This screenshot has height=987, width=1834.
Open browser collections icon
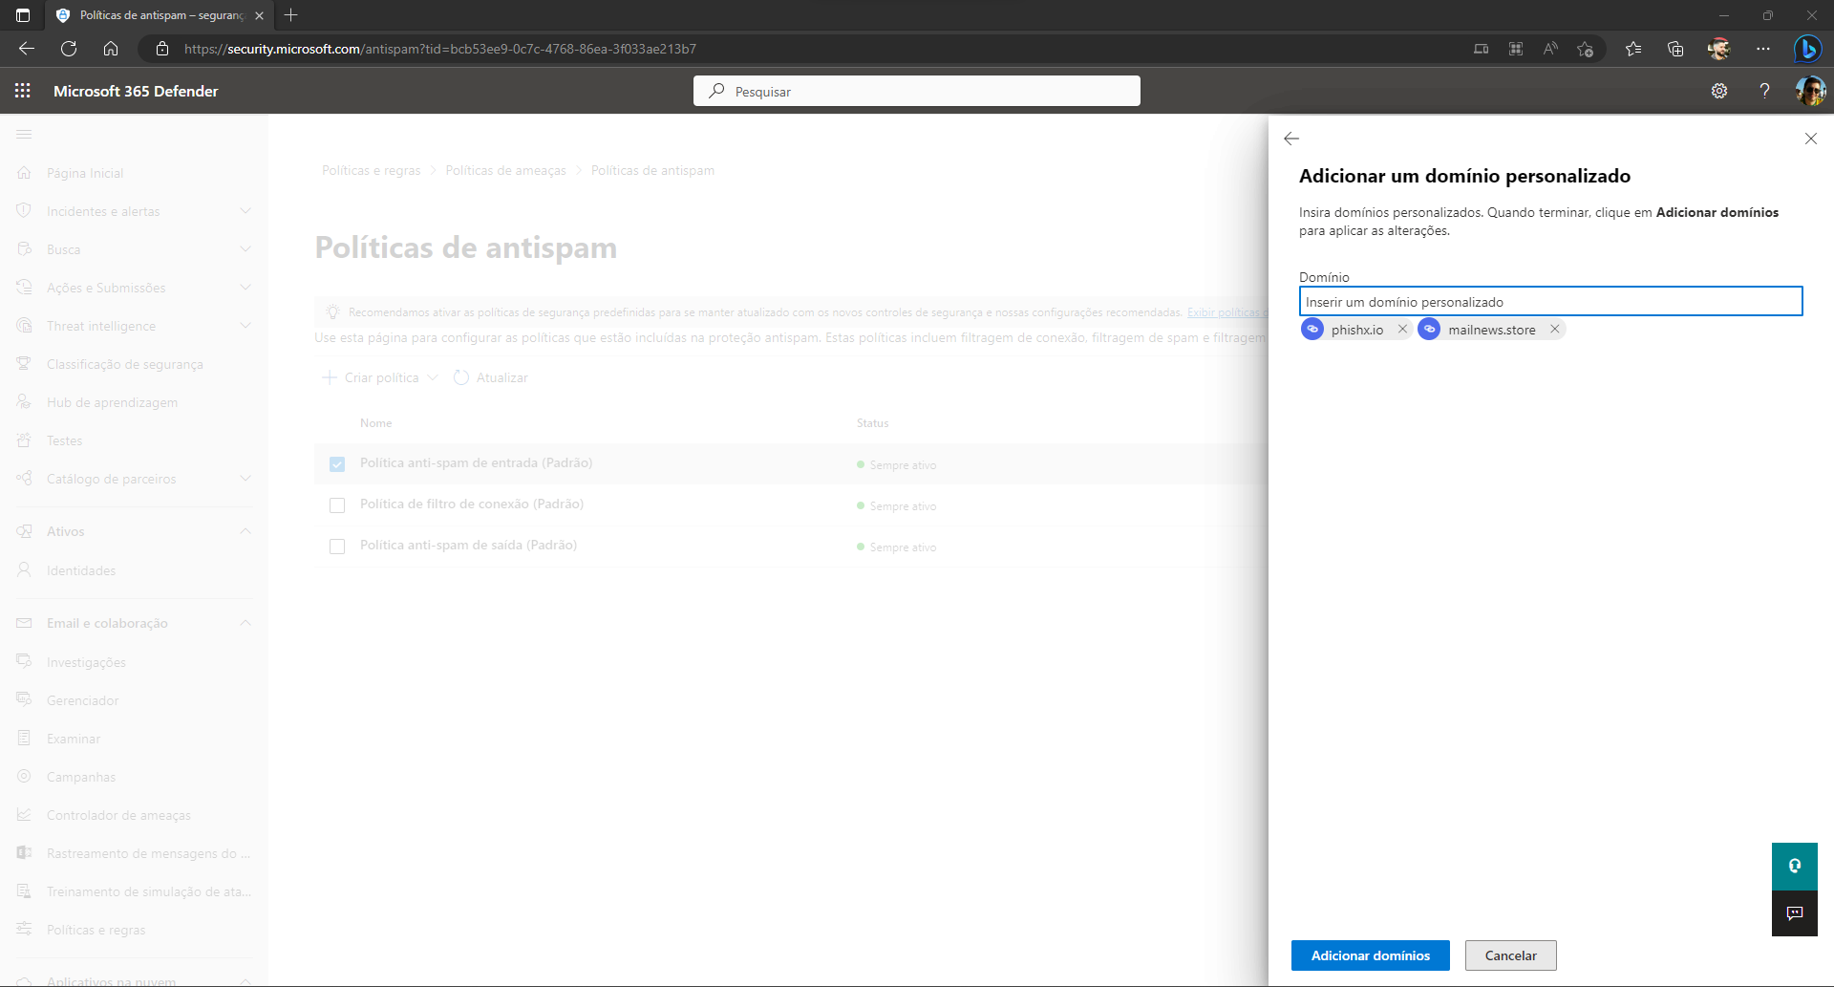point(1675,49)
